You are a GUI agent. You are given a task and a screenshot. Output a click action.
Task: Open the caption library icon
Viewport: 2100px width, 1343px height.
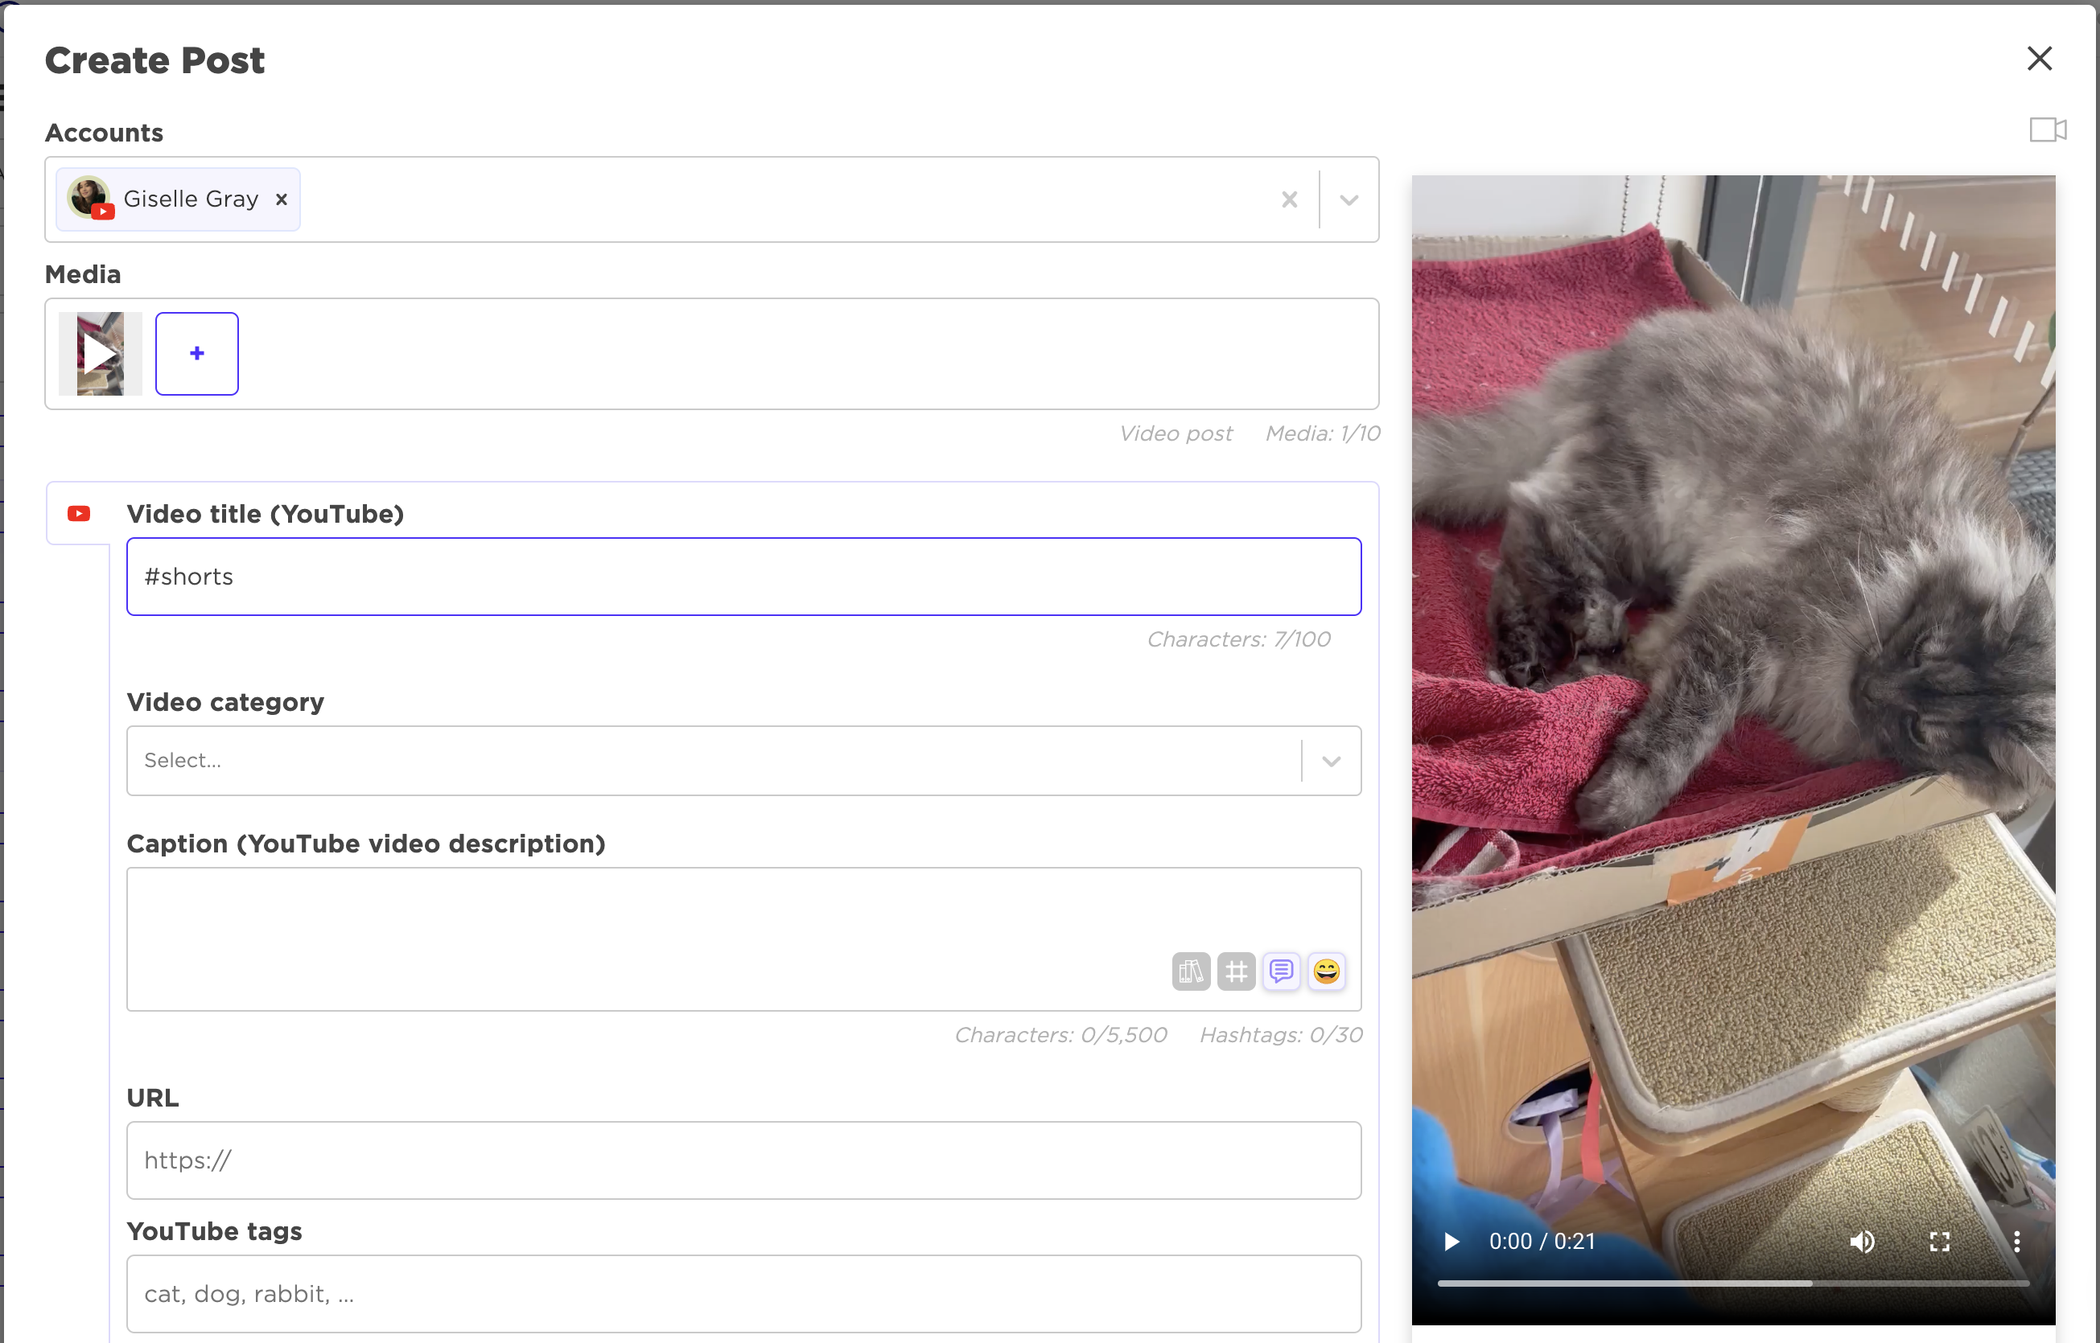coord(1191,971)
